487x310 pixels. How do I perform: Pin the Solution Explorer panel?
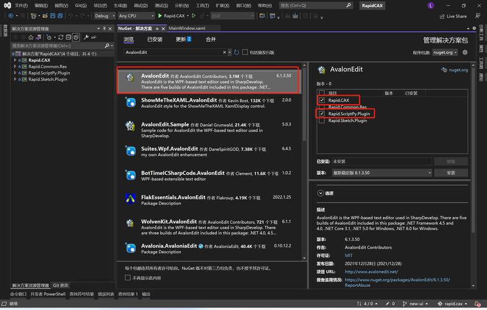pos(104,29)
